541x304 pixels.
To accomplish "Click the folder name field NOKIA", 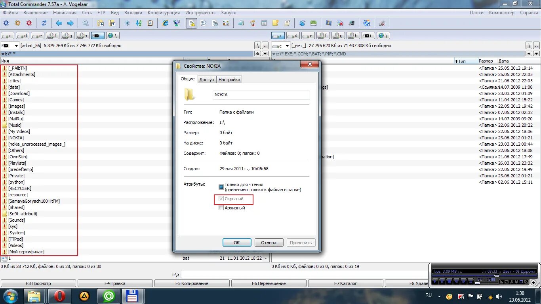I will [x=261, y=95].
